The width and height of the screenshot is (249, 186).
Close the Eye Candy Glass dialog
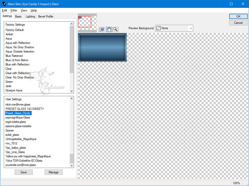[x=243, y=4]
